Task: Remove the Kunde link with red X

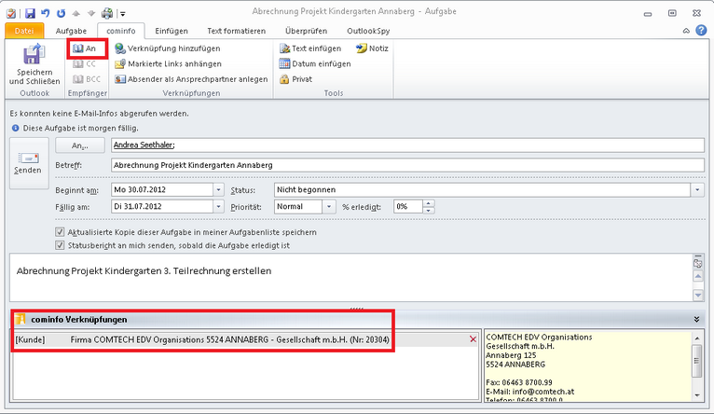Action: (x=473, y=339)
